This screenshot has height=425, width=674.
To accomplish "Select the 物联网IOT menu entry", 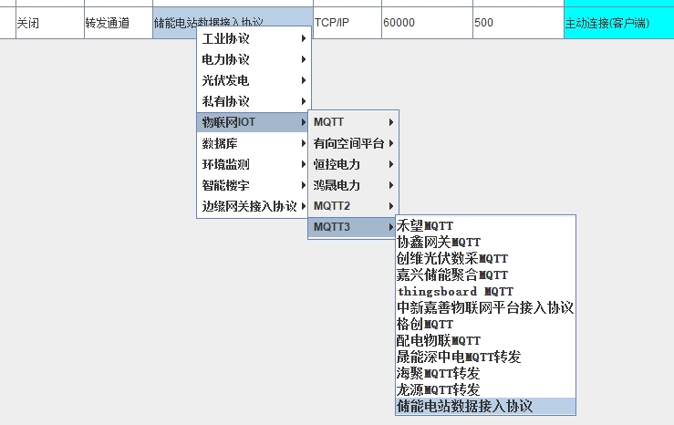I will (x=254, y=122).
